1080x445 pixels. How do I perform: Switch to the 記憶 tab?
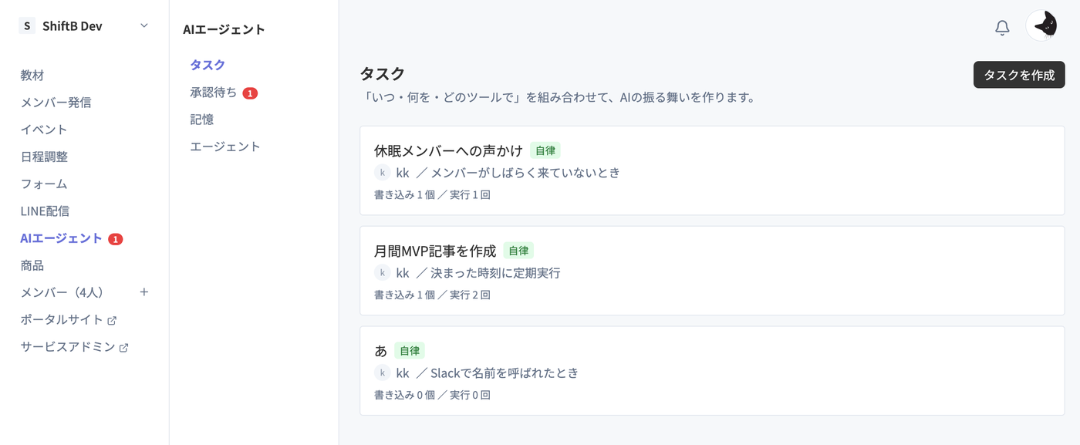click(202, 120)
